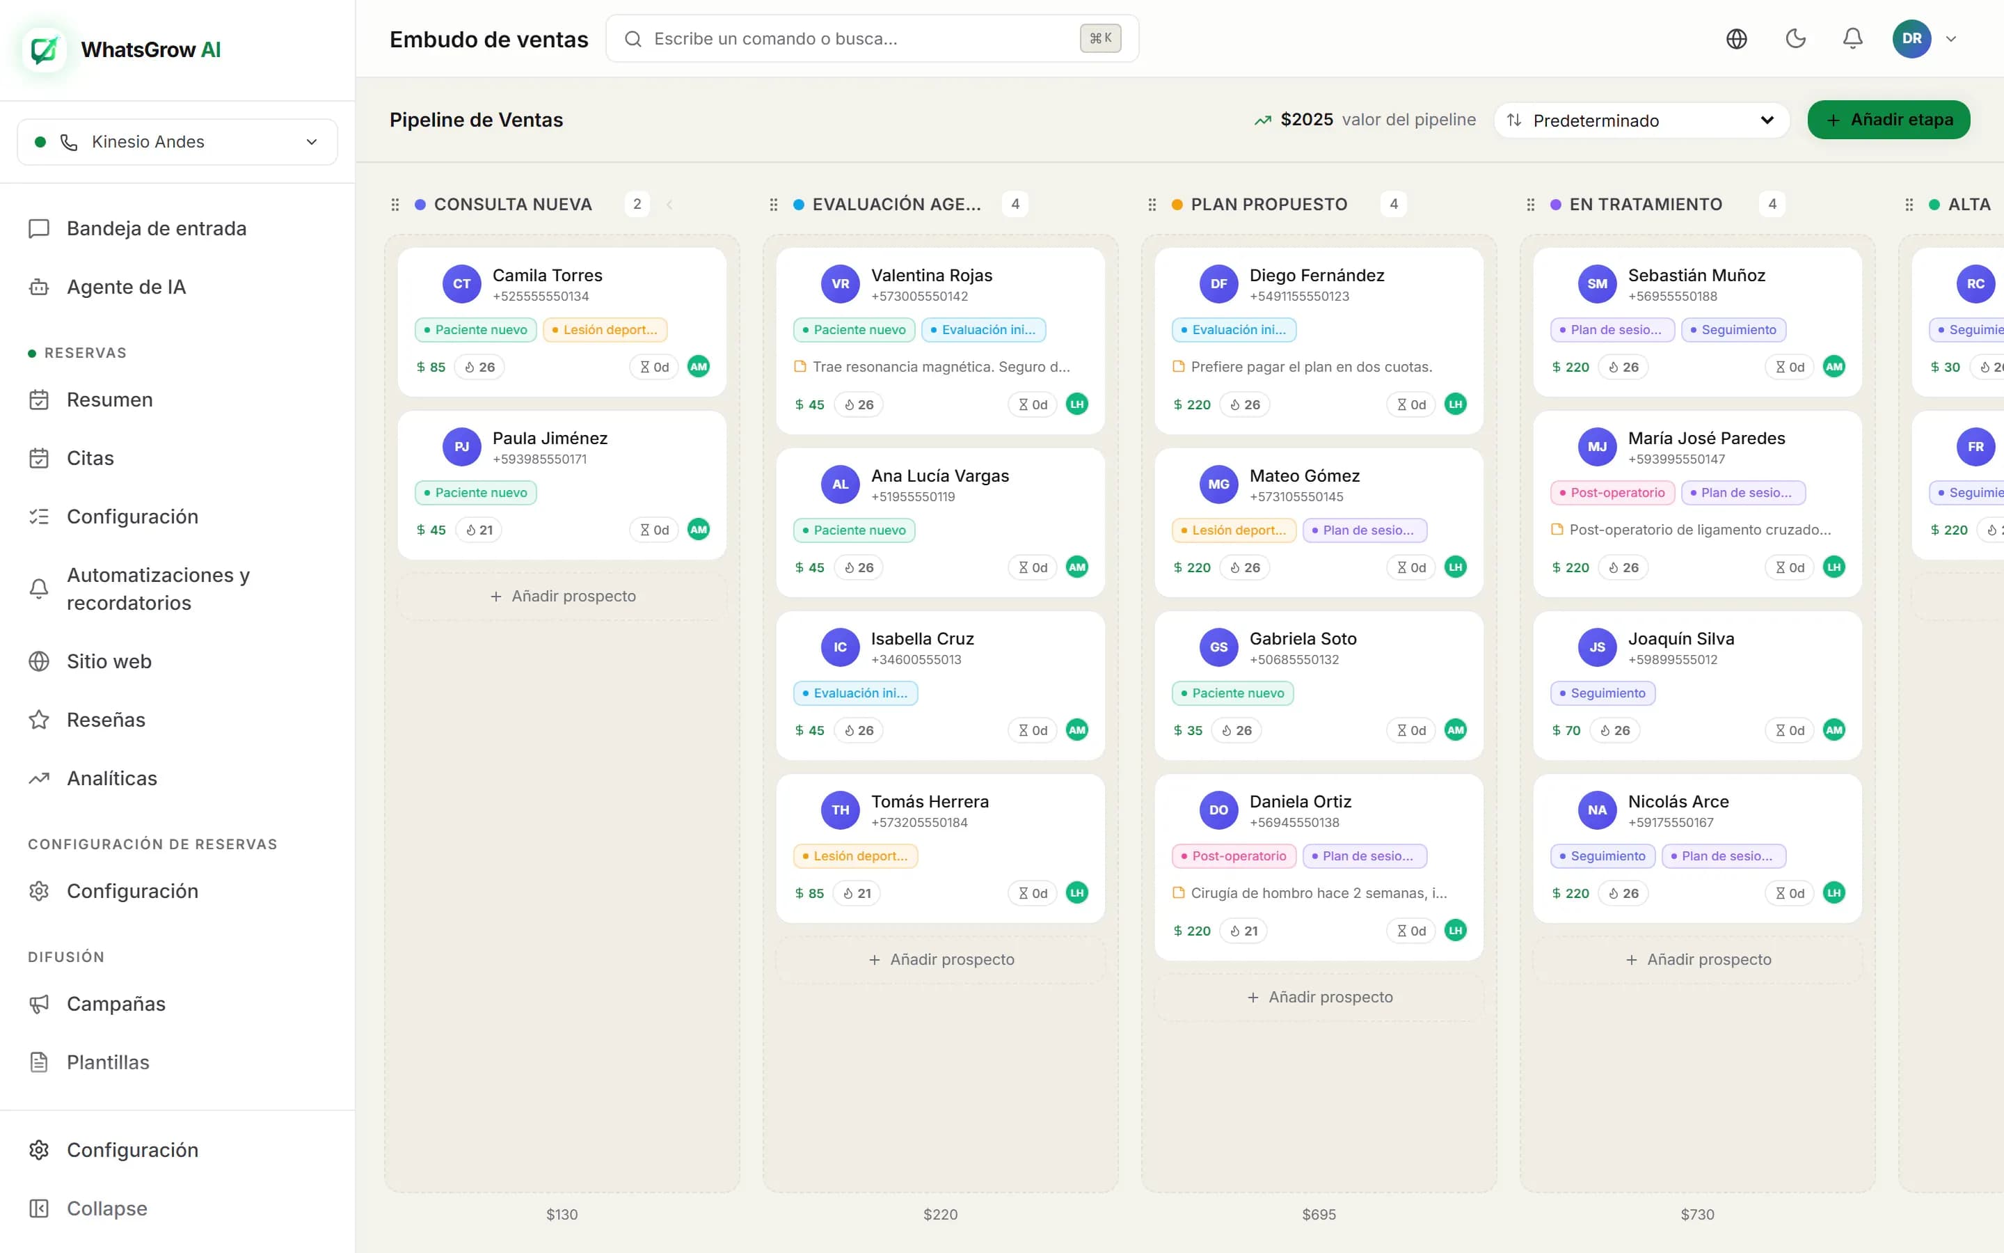
Task: Click the Evaluación ini... tag on Isabella Cruz
Action: [x=855, y=693]
